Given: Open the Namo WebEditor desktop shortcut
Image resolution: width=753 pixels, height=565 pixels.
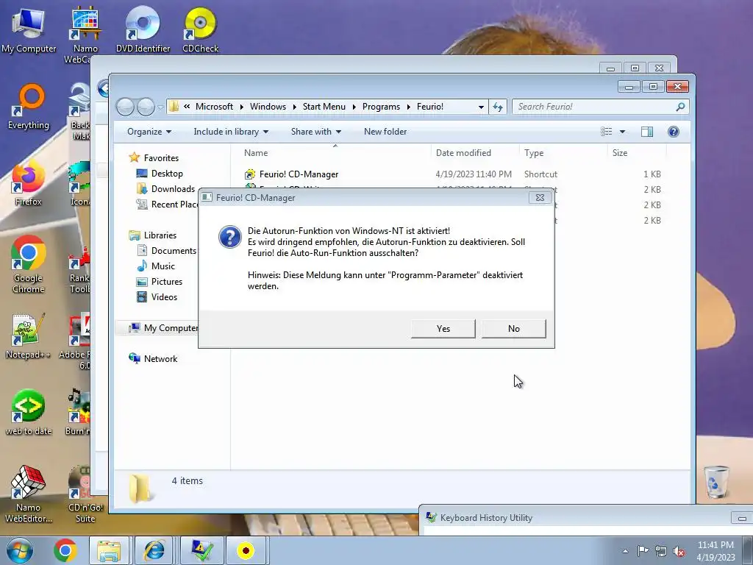Looking at the screenshot, I should pyautogui.click(x=29, y=494).
